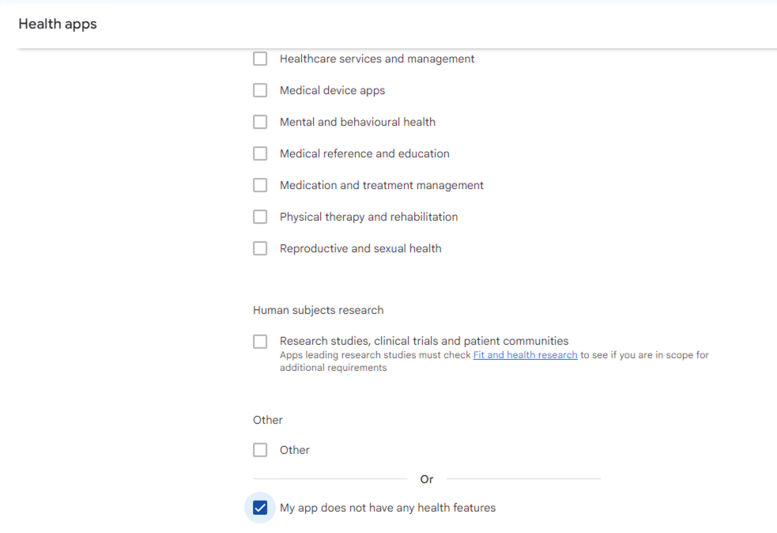The image size is (777, 533).
Task: Tick the Healthcare services and management checkbox
Action: (x=260, y=59)
